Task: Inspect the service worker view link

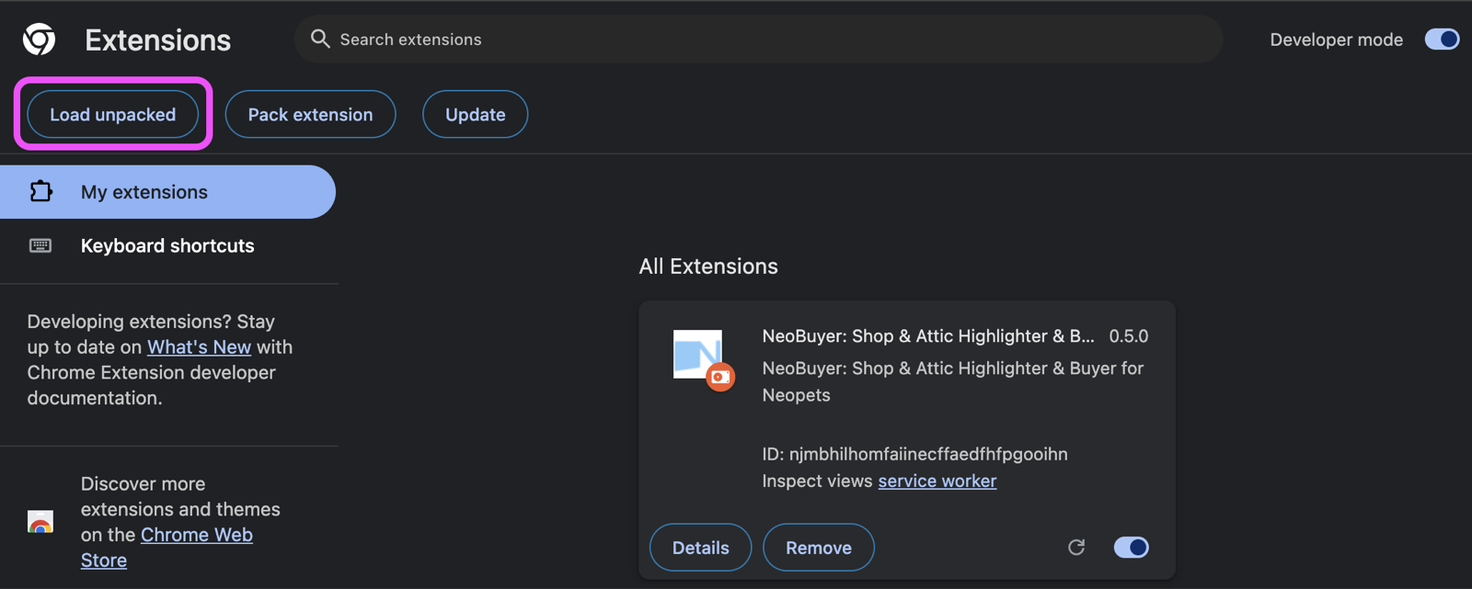Action: click(x=937, y=481)
